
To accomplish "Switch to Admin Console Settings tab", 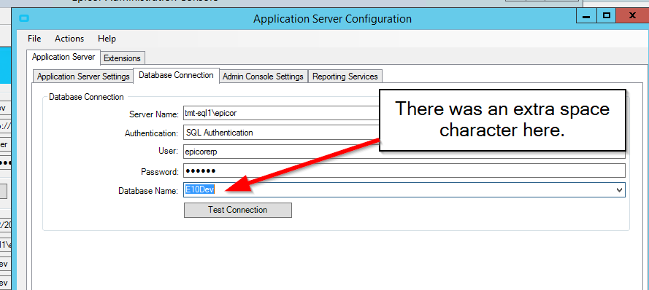I will (x=263, y=77).
